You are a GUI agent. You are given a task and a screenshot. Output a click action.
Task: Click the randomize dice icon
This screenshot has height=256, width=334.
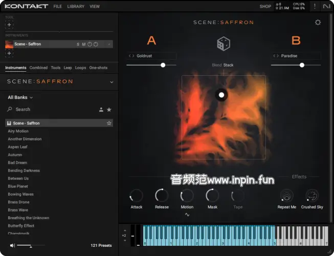click(224, 44)
